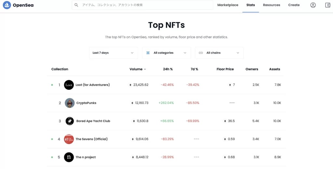Screen dimensions: 333x169
Task: Open the Stats menu
Action: 251,5
